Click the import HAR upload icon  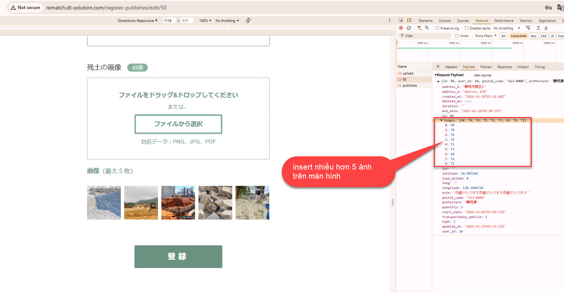tap(538, 28)
